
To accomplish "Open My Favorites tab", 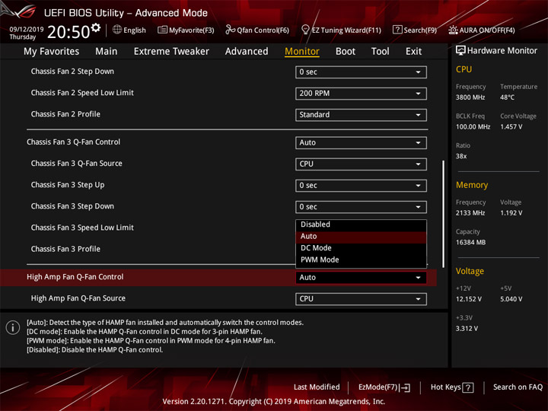I will [52, 52].
